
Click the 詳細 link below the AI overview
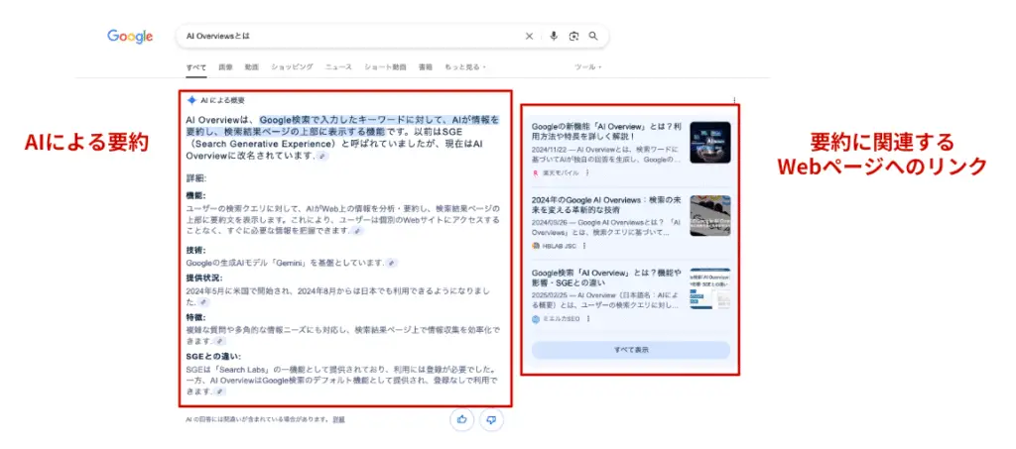click(339, 420)
